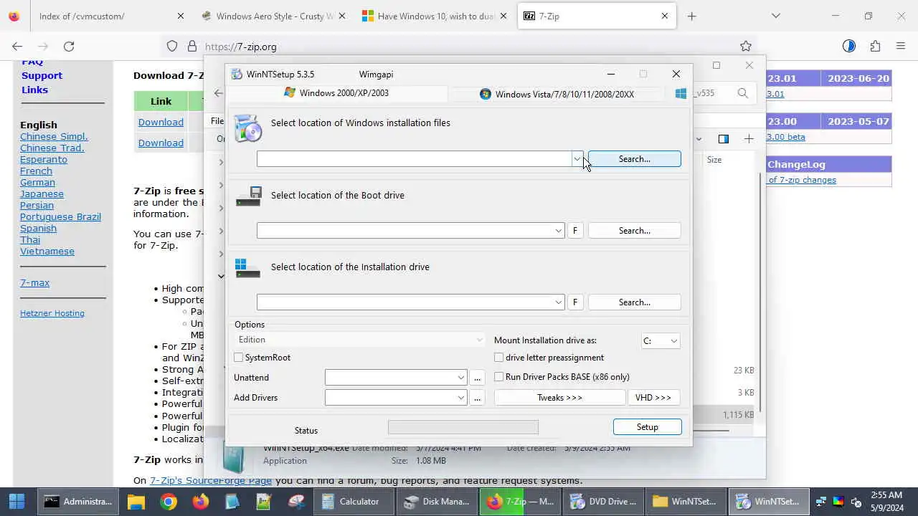Open taskbar clock showing 2:55 AM
This screenshot has height=516, width=918.
click(x=886, y=501)
